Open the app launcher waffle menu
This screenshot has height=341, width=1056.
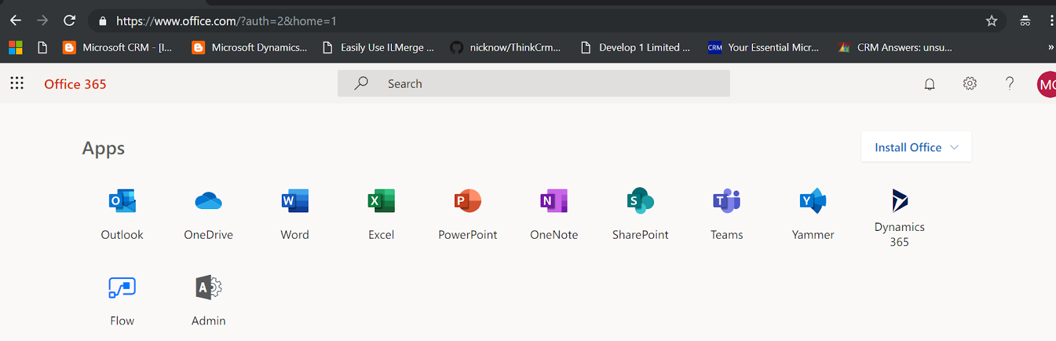17,83
